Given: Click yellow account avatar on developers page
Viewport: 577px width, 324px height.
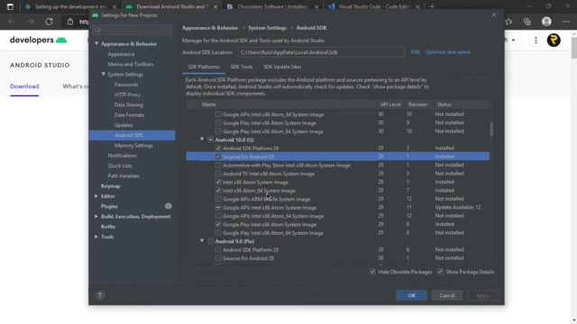Looking at the screenshot, I should pos(554,40).
